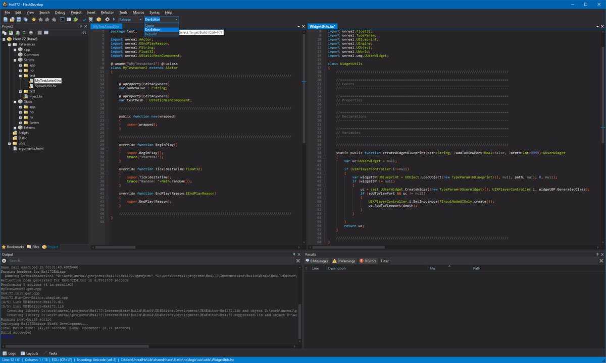Viewport: 606px width, 363px height.
Task: Click the binoculars find icon in Project panel
Action: [84, 33]
